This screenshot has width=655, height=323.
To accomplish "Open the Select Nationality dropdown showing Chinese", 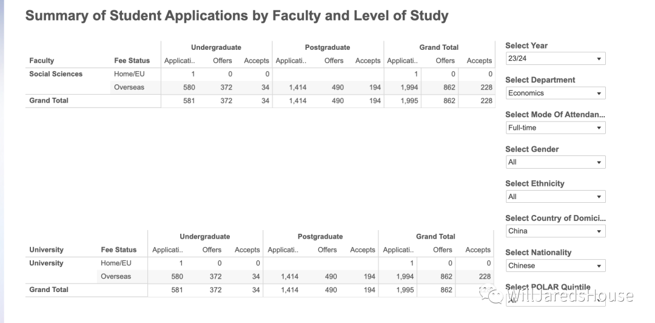I will click(x=555, y=266).
